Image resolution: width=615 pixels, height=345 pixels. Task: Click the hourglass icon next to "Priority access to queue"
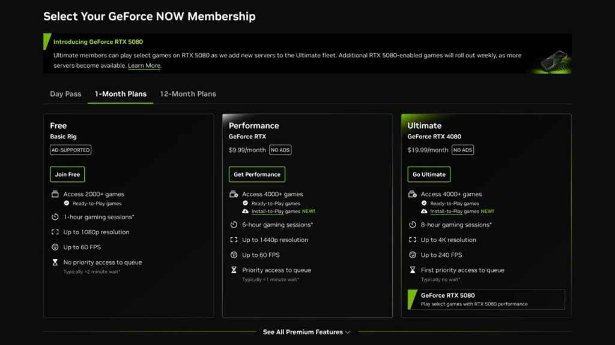click(232, 270)
